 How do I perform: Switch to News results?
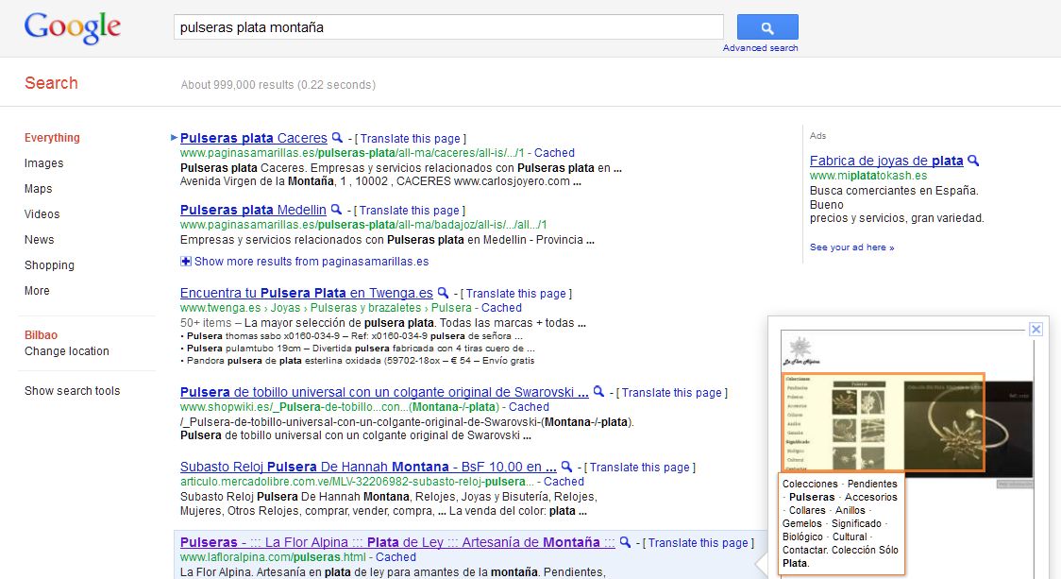(x=40, y=240)
